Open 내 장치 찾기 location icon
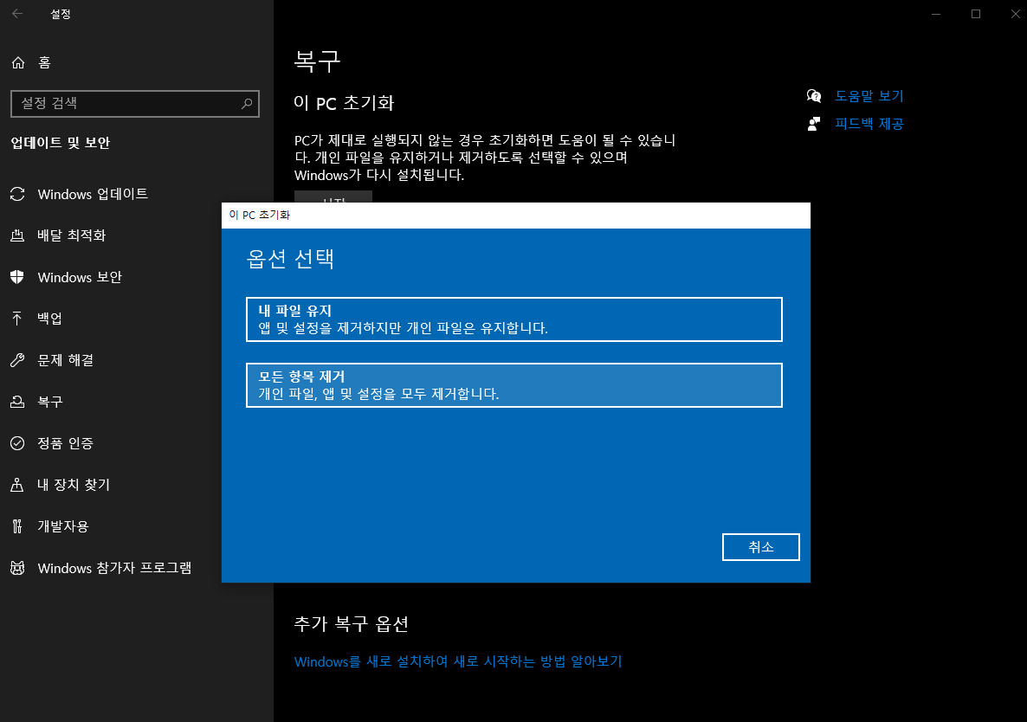The image size is (1027, 722). coord(16,485)
